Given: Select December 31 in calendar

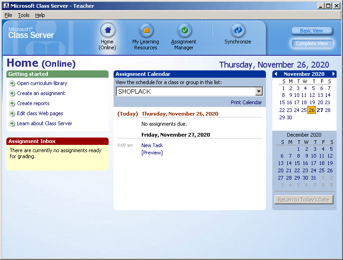Looking at the screenshot, I should 313,178.
